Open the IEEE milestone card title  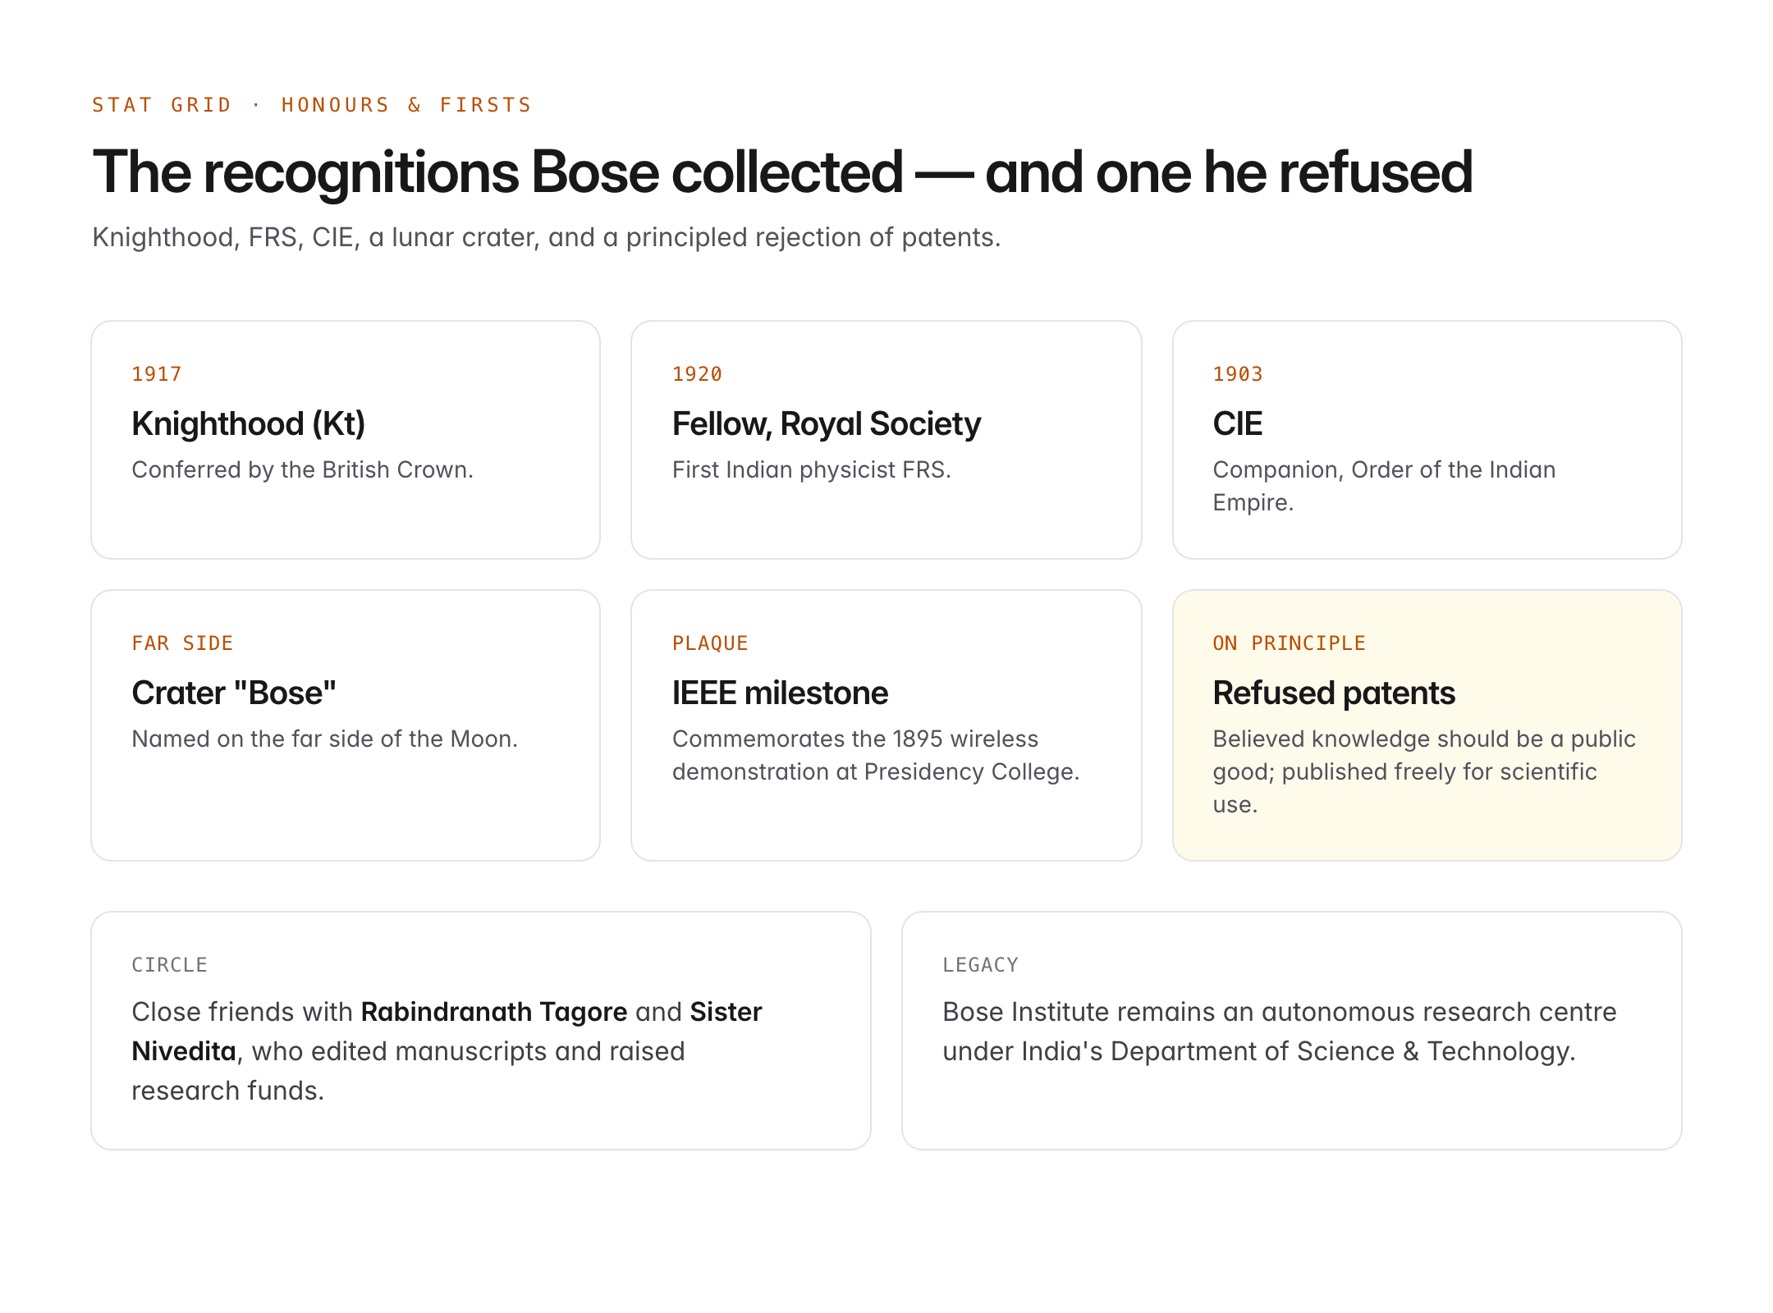pyautogui.click(x=780, y=693)
